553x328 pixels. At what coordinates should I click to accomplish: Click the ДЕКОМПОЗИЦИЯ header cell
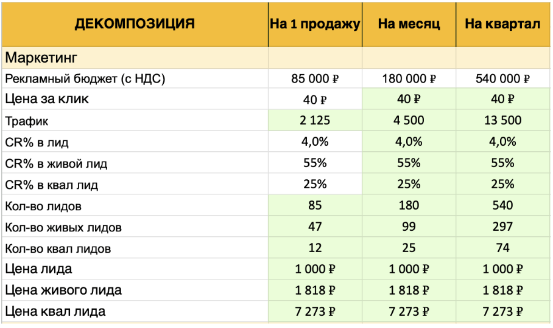[x=135, y=24]
